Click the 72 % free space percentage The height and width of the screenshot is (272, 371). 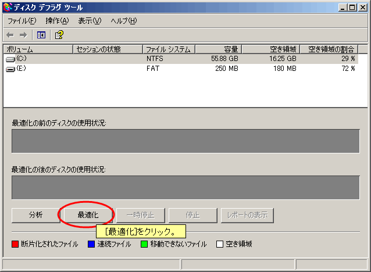point(348,69)
